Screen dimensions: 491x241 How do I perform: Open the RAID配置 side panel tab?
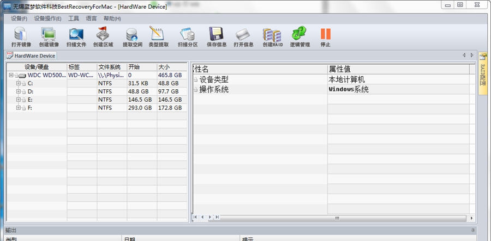(x=483, y=72)
